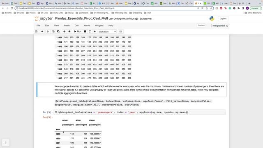
Task: Open the browser Extensions puzzle icon
Action: pos(238,8)
